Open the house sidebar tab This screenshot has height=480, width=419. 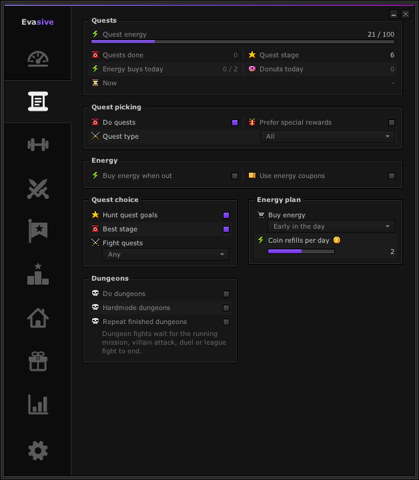38,318
